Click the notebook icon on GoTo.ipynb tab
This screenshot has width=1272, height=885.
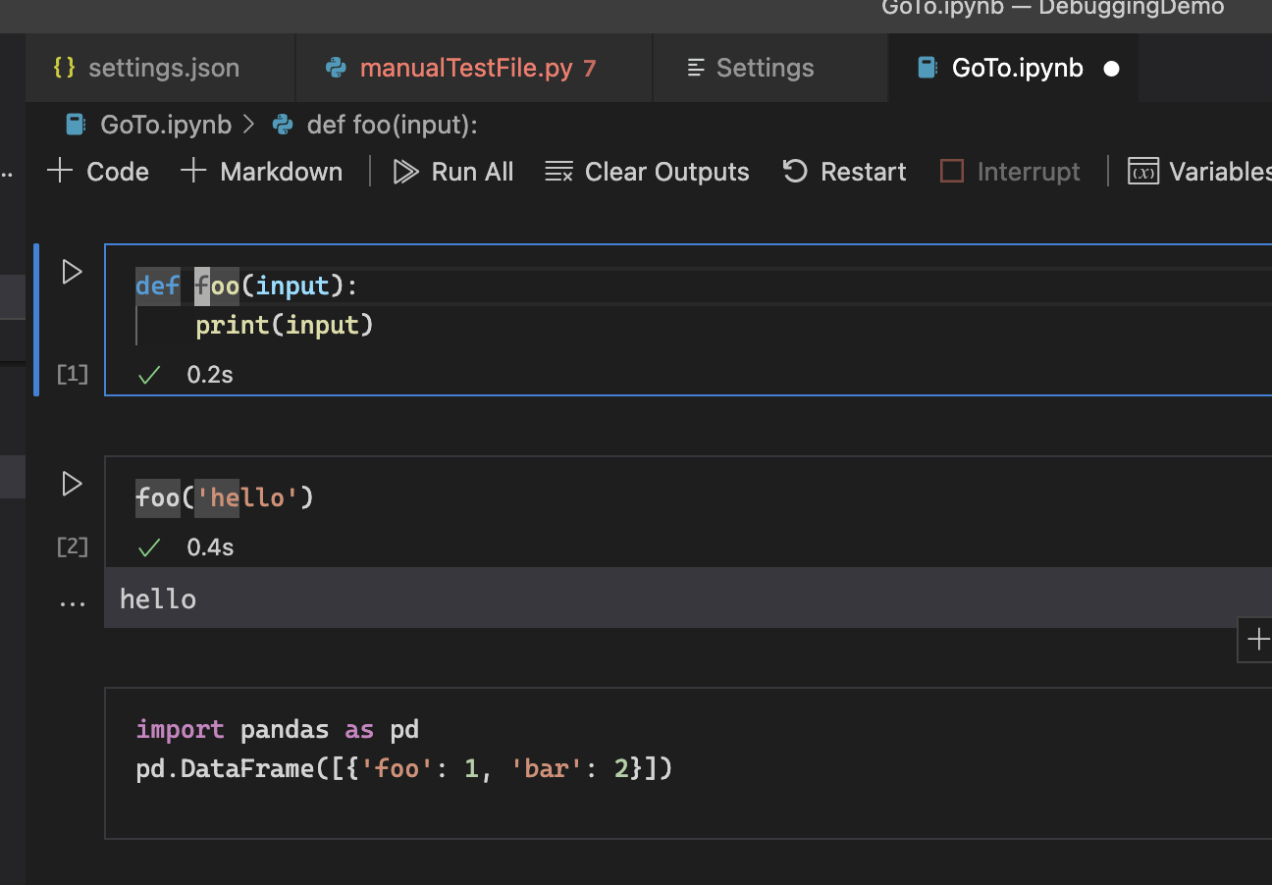tap(926, 68)
